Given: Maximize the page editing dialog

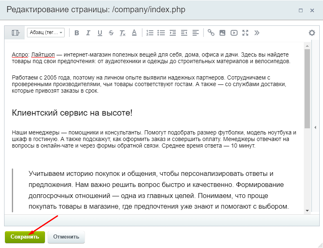Looking at the screenshot, I should [301, 10].
